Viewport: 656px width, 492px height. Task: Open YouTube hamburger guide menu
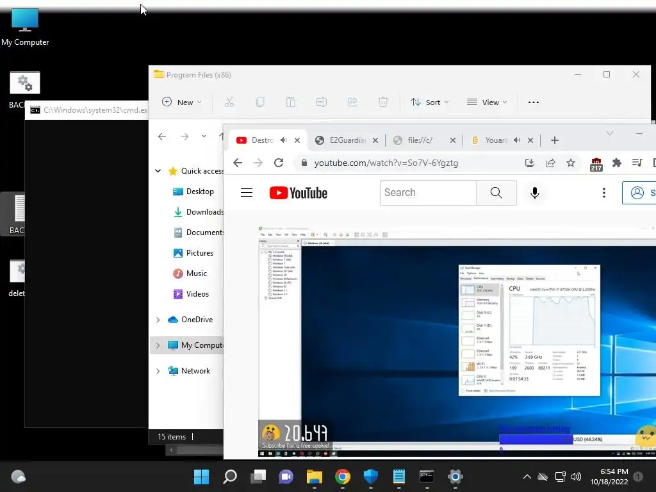click(x=247, y=192)
